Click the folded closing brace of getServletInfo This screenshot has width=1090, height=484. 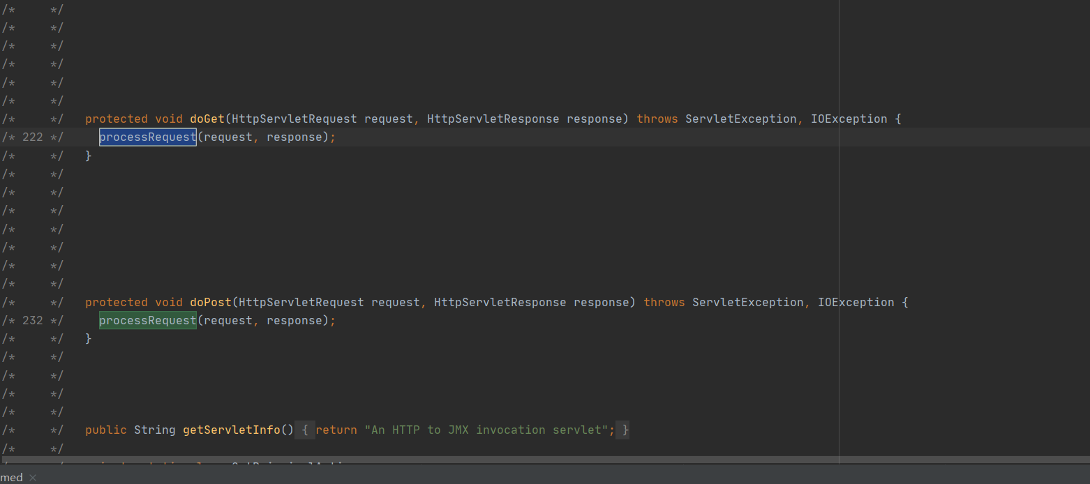click(625, 430)
